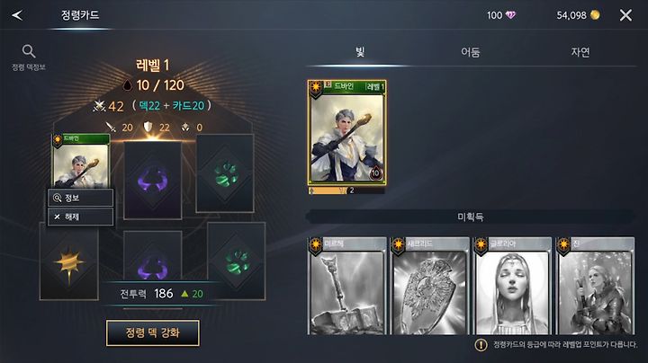
Task: Select the 드바인 card in collection
Action: (347, 132)
